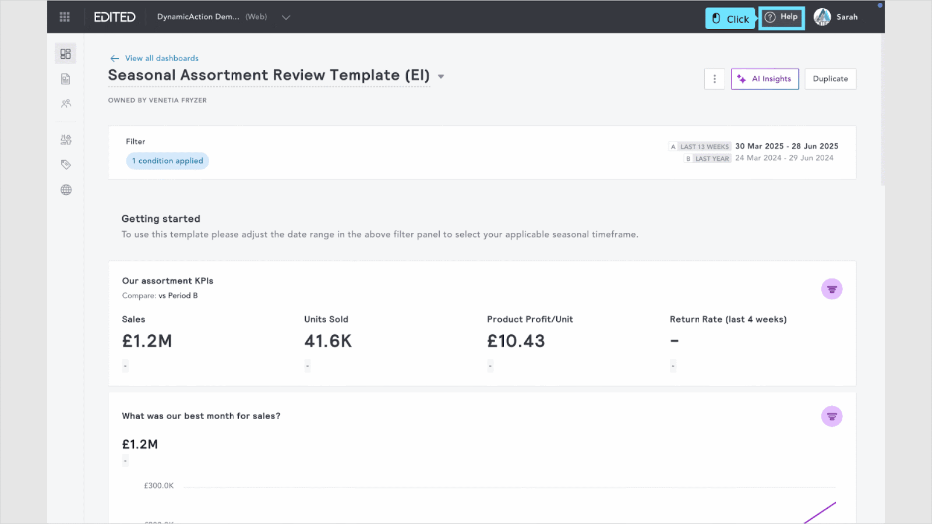Open the apps grid menu icon
The image size is (932, 524).
coord(65,17)
